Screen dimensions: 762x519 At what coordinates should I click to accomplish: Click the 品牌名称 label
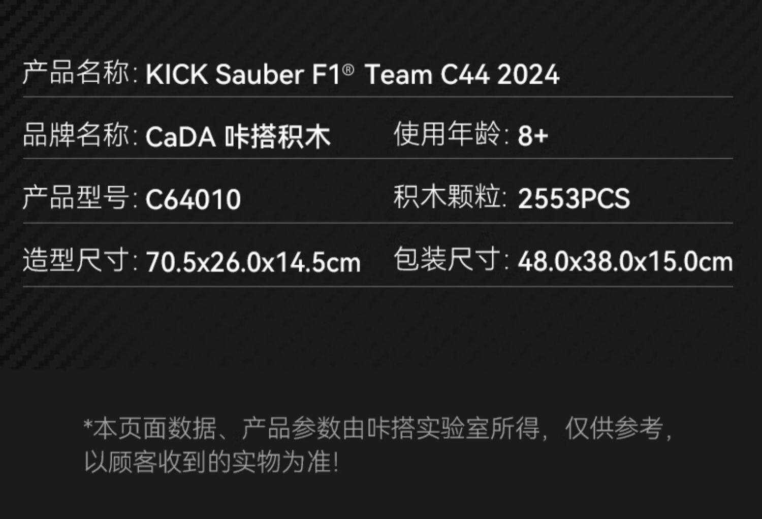click(76, 135)
